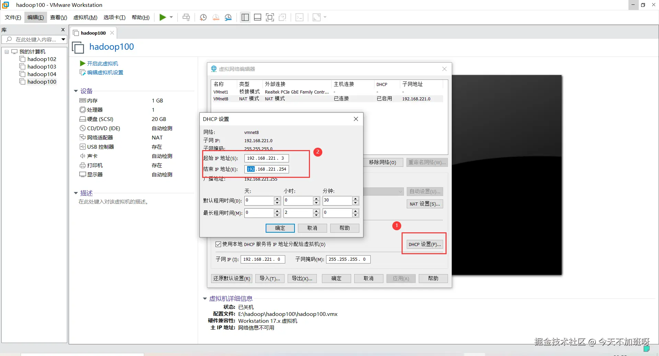Viewport: 659px width, 356px height.
Task: Open the 虚拟机(M) menu
Action: pos(85,17)
